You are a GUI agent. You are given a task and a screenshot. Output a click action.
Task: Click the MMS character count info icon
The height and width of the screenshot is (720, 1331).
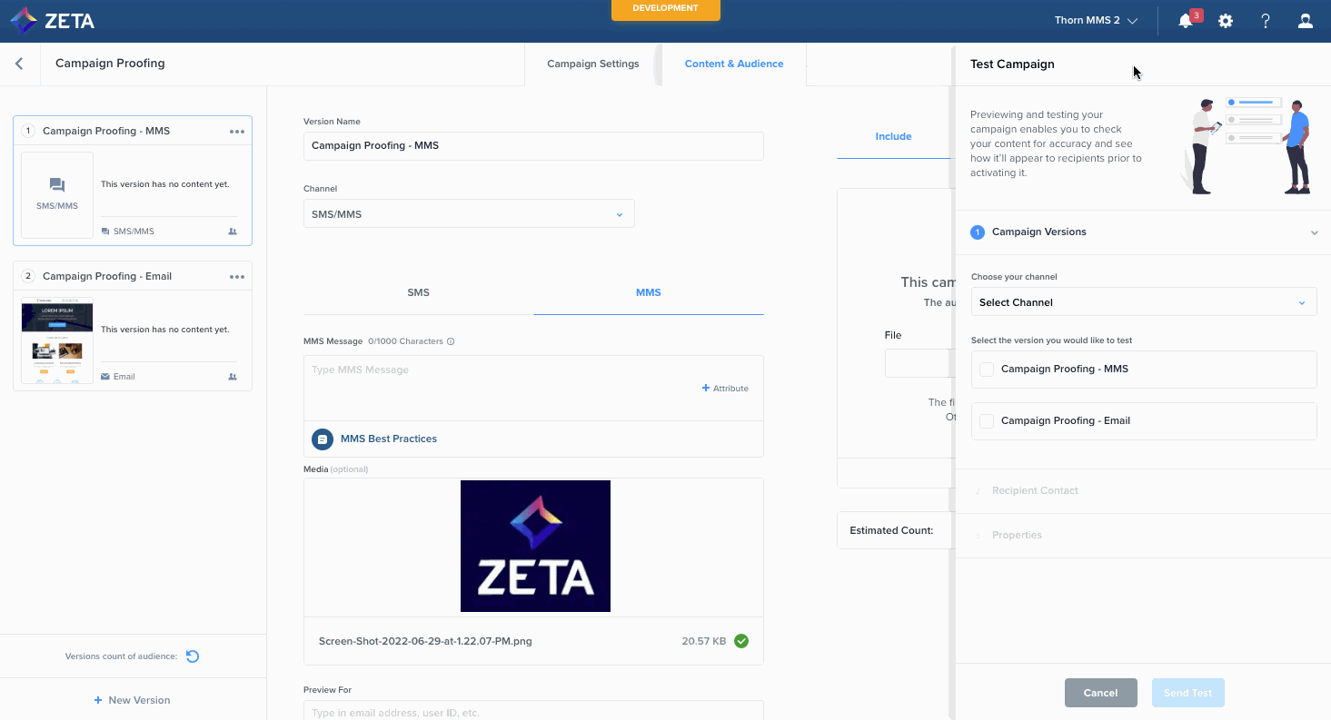tap(451, 341)
